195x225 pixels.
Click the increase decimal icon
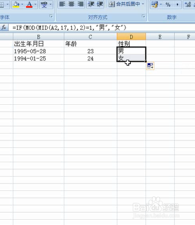188,4
